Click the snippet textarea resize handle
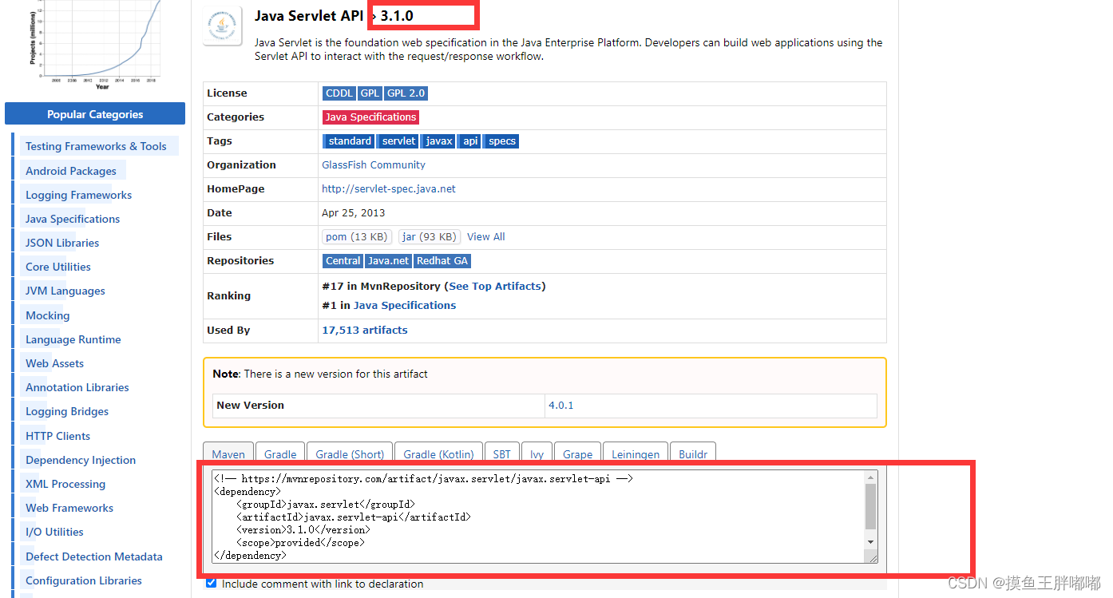The image size is (1113, 598). pos(873,558)
